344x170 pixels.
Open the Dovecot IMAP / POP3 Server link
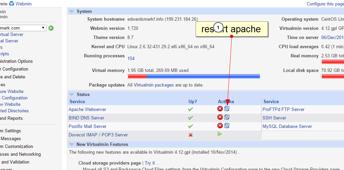click(x=98, y=135)
